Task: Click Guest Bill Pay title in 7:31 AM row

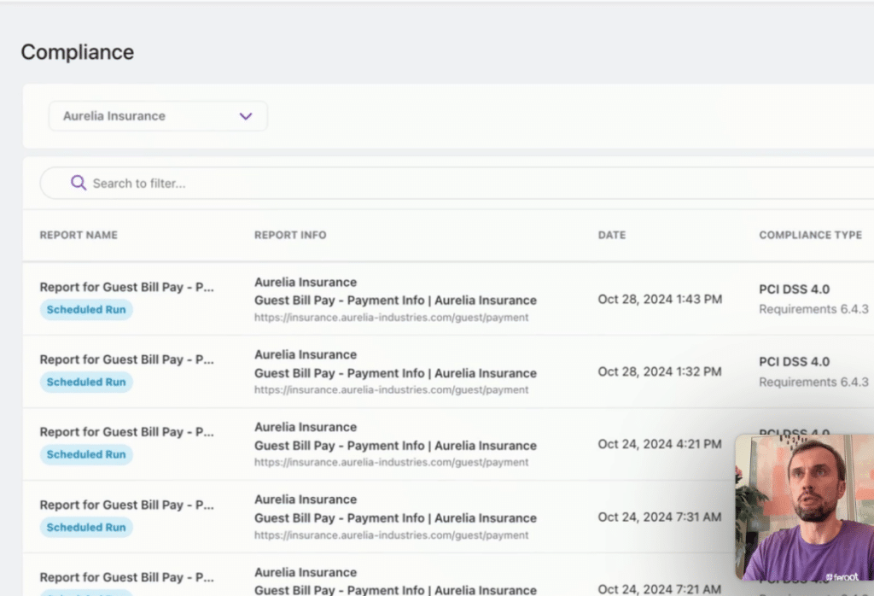Action: tap(395, 518)
